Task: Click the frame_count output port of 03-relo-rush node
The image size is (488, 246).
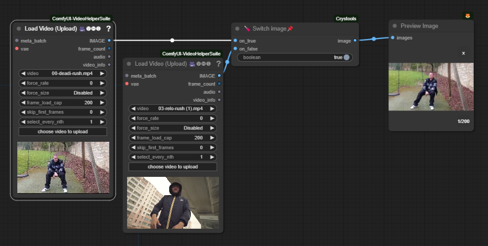Action: pos(220,83)
